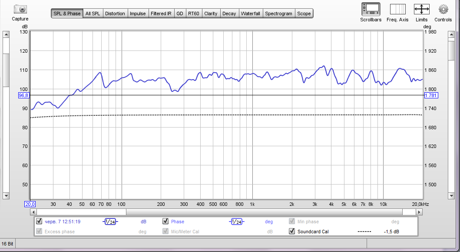The width and height of the screenshot is (460, 252).
Task: Click the horizontal scrollbar right arrow
Action: [x=419, y=212]
